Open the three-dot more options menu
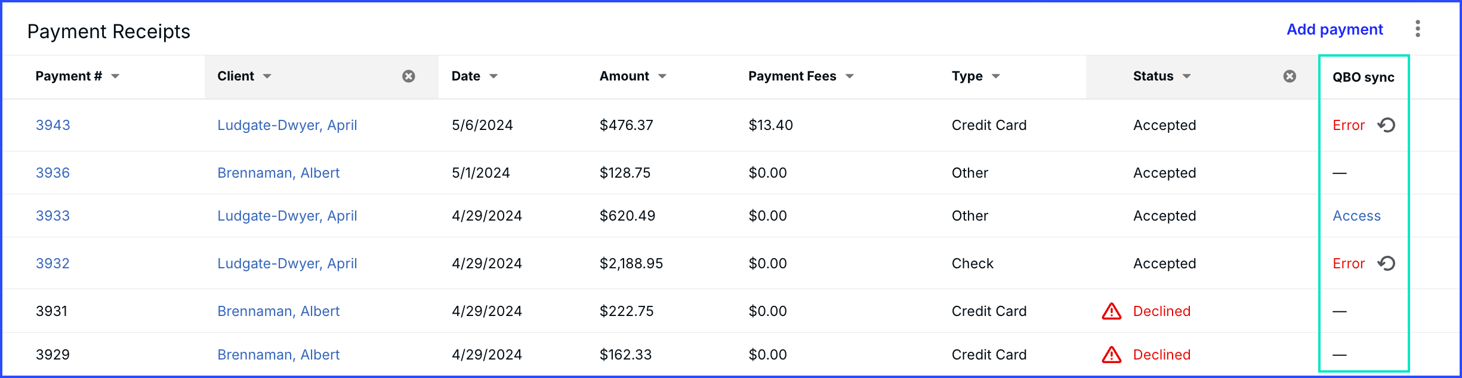Viewport: 1462px width, 378px height. pyautogui.click(x=1418, y=29)
